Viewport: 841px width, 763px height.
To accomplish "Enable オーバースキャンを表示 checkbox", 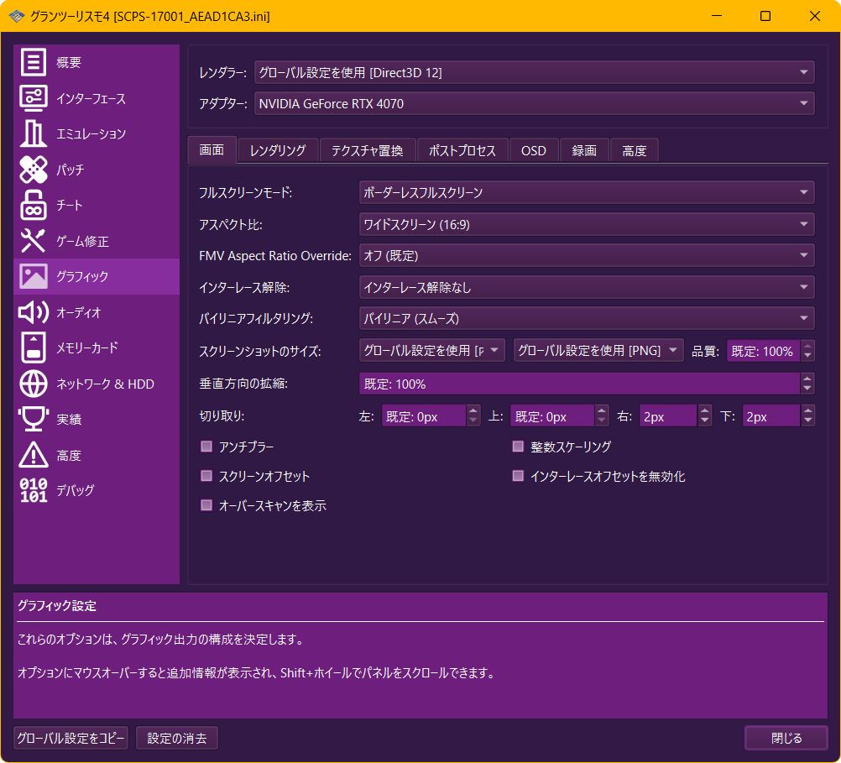I will coord(206,505).
